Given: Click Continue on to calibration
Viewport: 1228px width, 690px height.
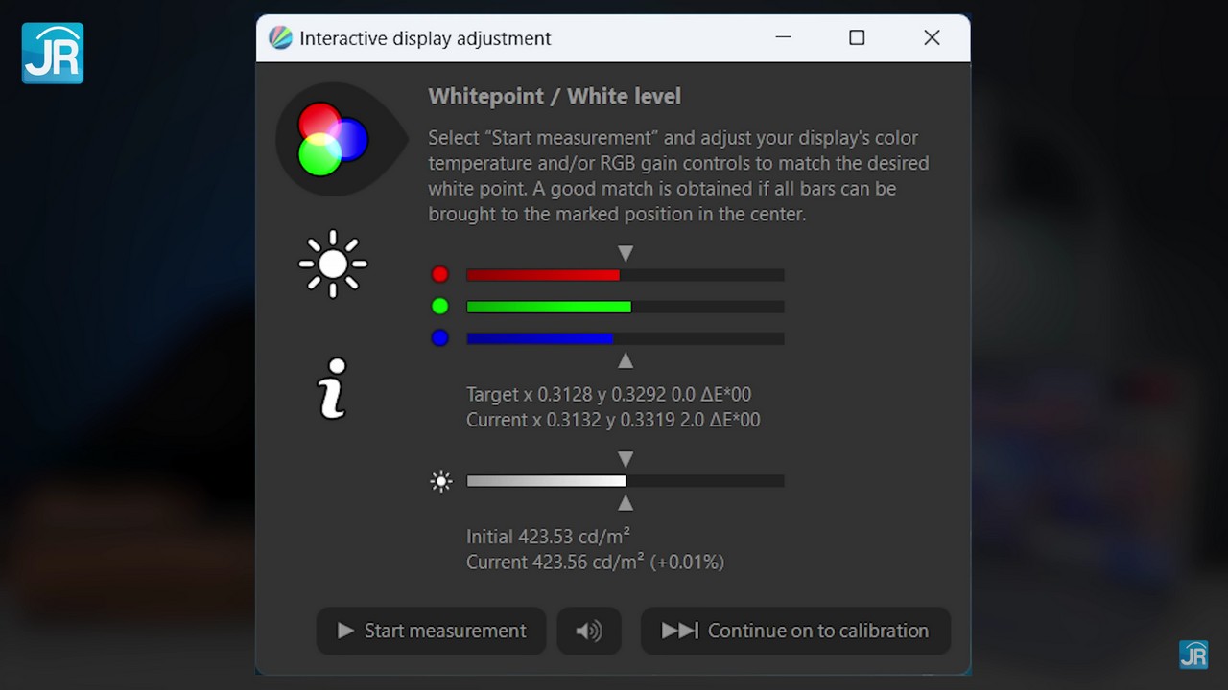Looking at the screenshot, I should pyautogui.click(x=795, y=631).
